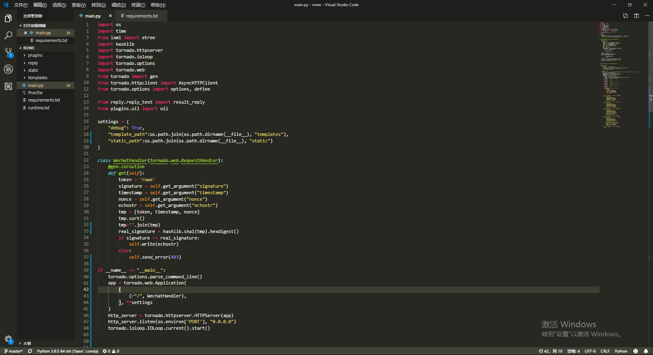Expand the templates folder
Viewport: 653px width, 355px height.
click(38, 78)
